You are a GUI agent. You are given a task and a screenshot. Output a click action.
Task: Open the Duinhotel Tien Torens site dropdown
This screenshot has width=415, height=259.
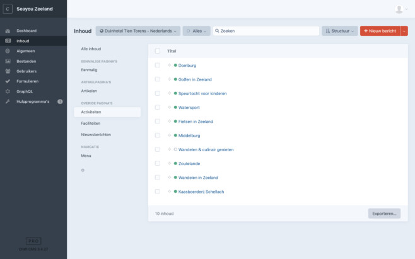point(138,31)
